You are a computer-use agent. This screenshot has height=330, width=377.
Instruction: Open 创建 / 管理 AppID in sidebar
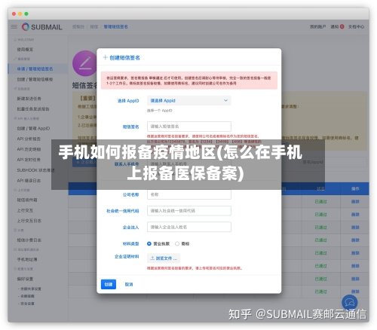coord(33,128)
